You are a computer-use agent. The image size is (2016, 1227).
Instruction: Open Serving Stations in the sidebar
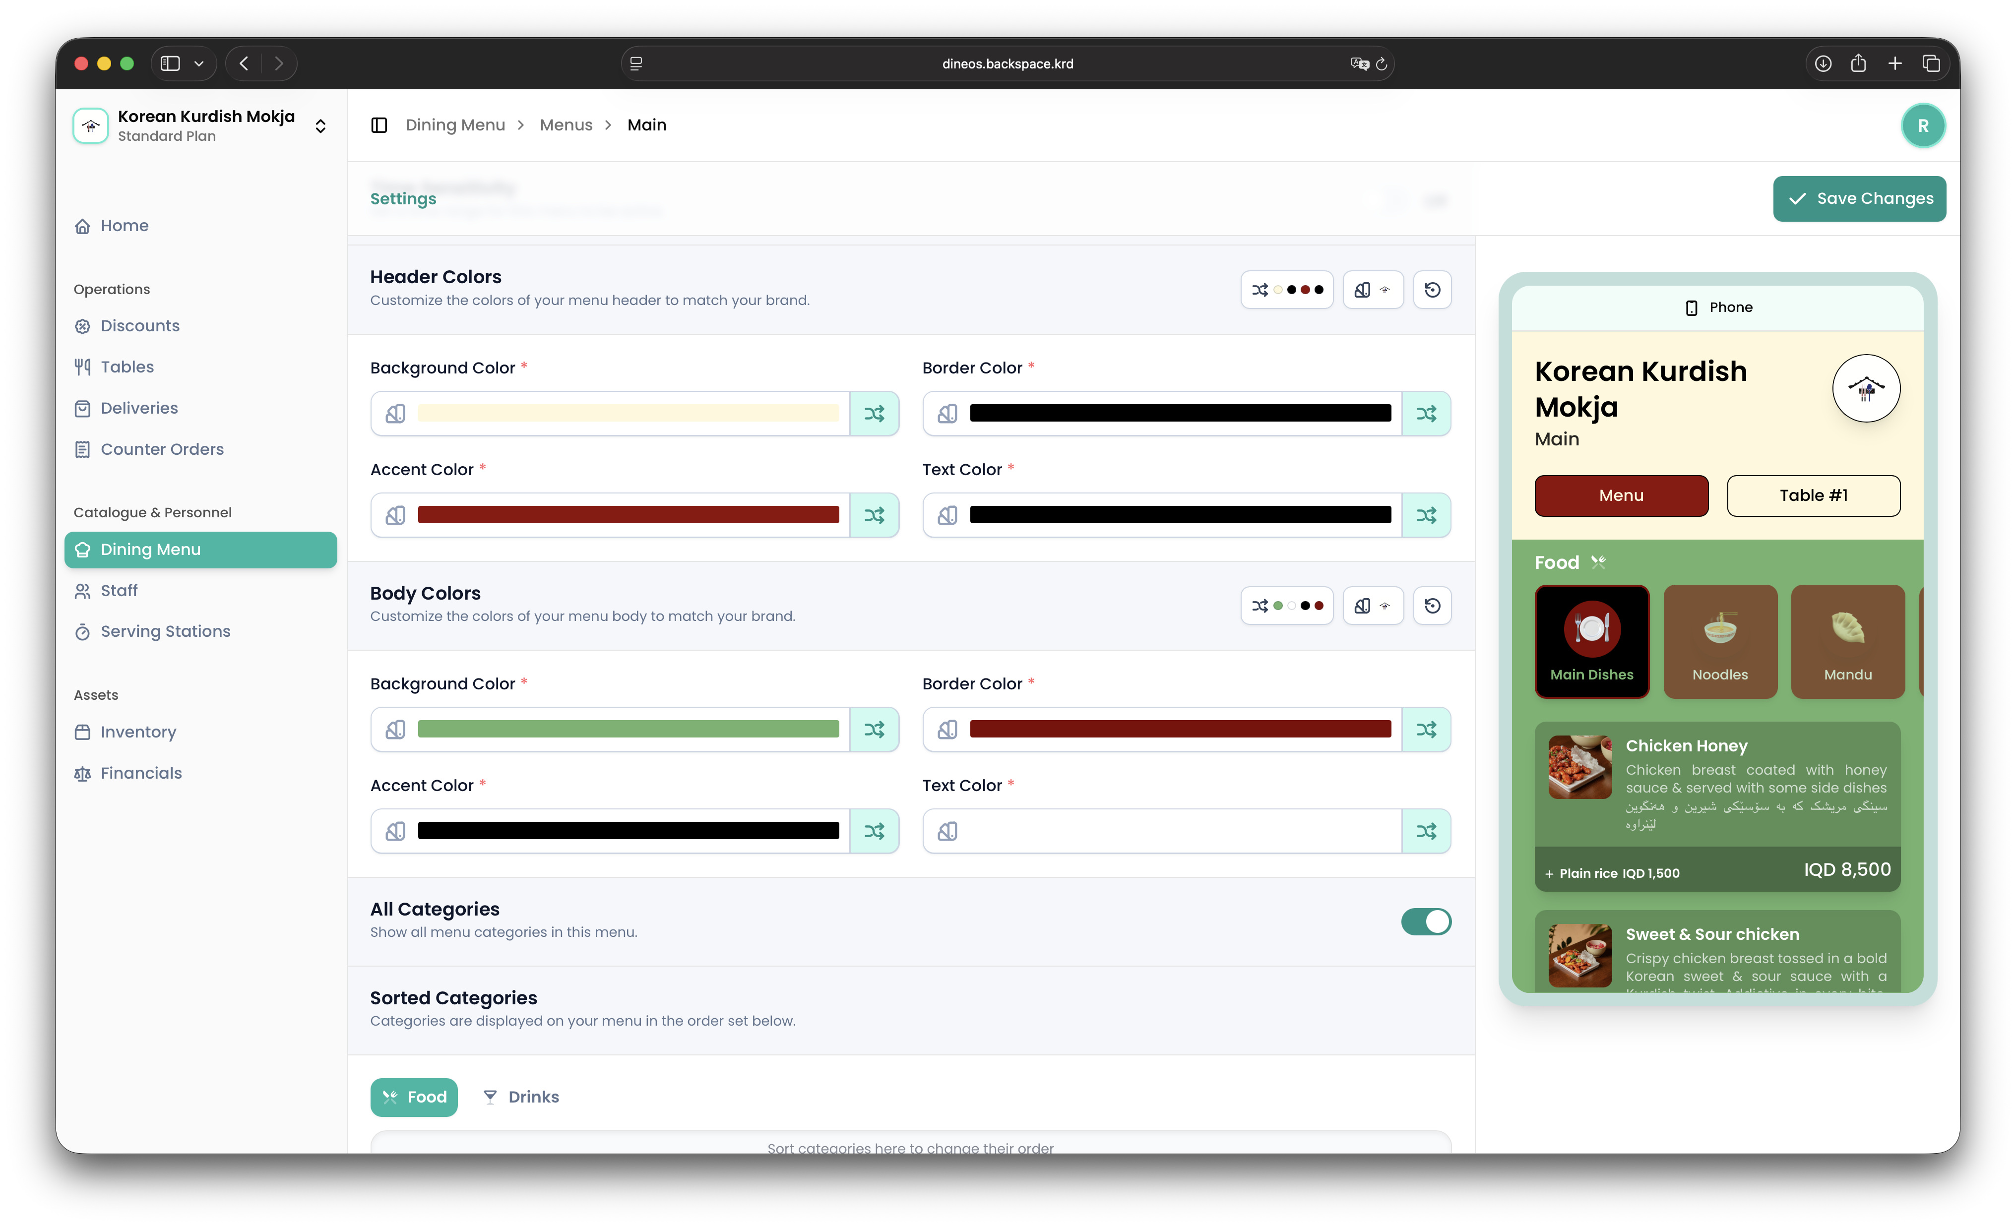(200, 631)
